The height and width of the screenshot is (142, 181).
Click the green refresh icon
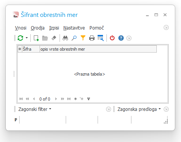[20, 38]
